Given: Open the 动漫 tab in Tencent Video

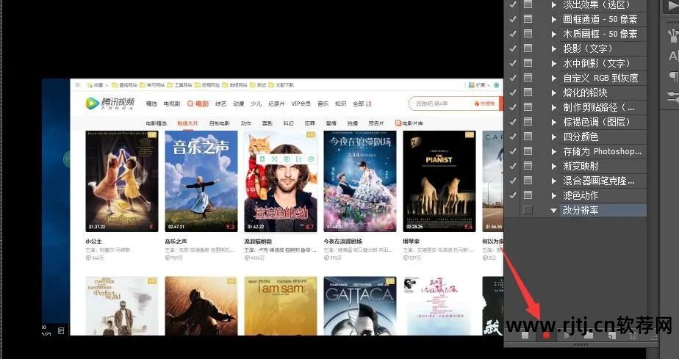Looking at the screenshot, I should pos(239,104).
